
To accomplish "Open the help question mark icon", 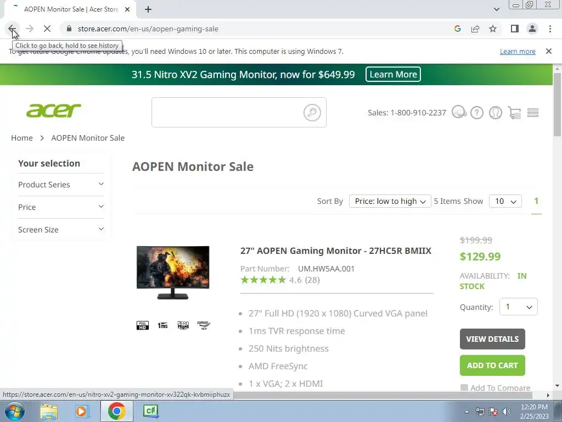I will (477, 113).
